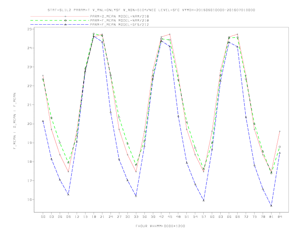Click x-axis forecast hour label 81
This screenshot has height=236, width=305.
(271, 217)
